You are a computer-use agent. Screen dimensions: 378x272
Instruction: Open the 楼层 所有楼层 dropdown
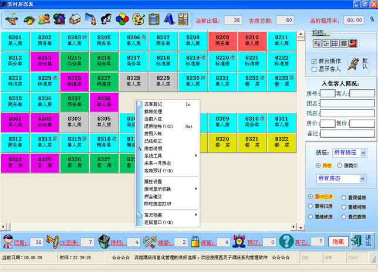pos(363,152)
